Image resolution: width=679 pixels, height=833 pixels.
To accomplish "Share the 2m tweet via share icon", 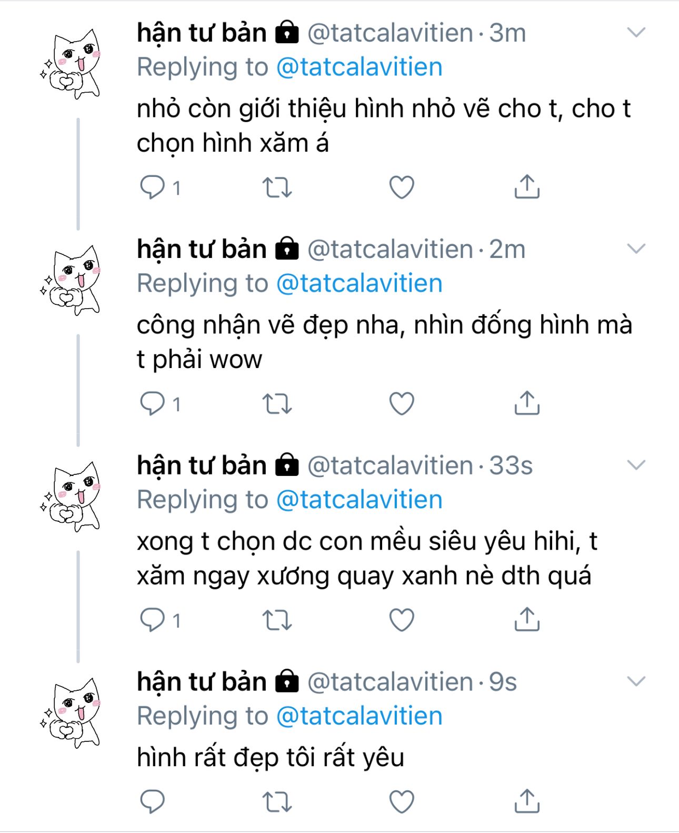I will coord(527,403).
